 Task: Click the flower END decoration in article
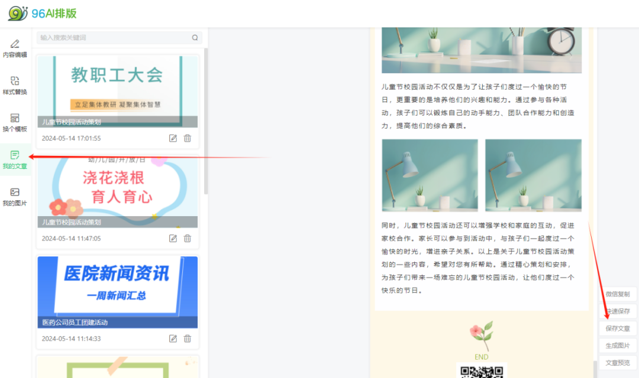pyautogui.click(x=481, y=341)
